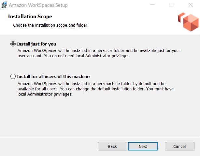Image resolution: width=200 pixels, height=156 pixels.
Task: Click "Choose the installation scope and folder" subtitle
Action: coord(50,25)
